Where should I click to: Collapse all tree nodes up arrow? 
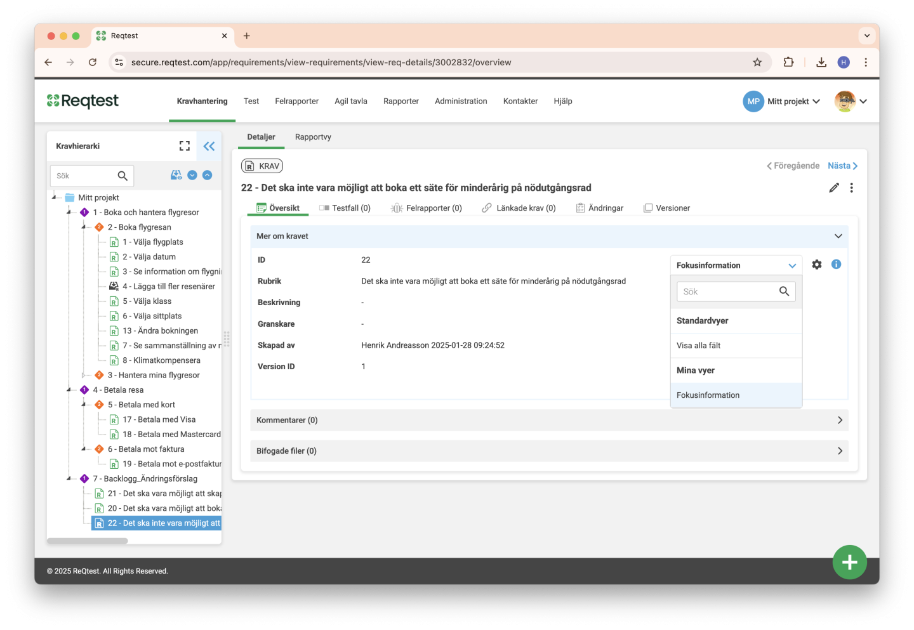[207, 175]
